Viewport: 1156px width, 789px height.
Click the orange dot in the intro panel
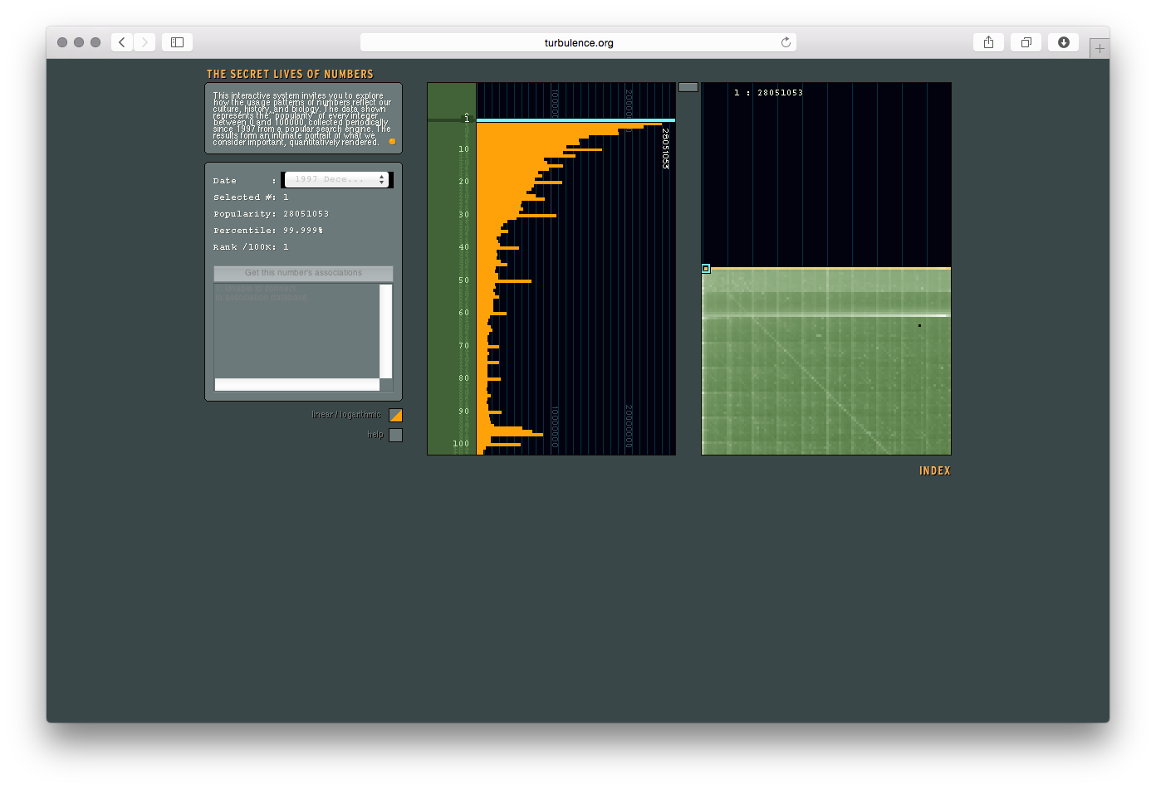pos(392,142)
